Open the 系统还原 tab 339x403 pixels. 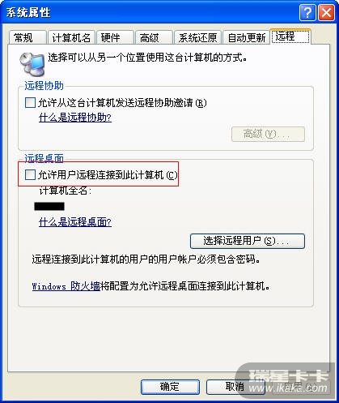(197, 37)
